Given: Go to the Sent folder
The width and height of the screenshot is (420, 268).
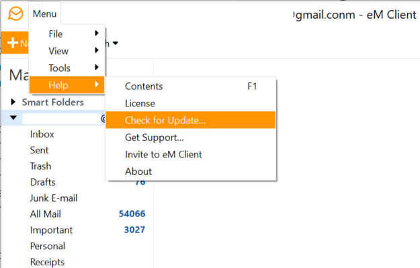Looking at the screenshot, I should pos(40,150).
